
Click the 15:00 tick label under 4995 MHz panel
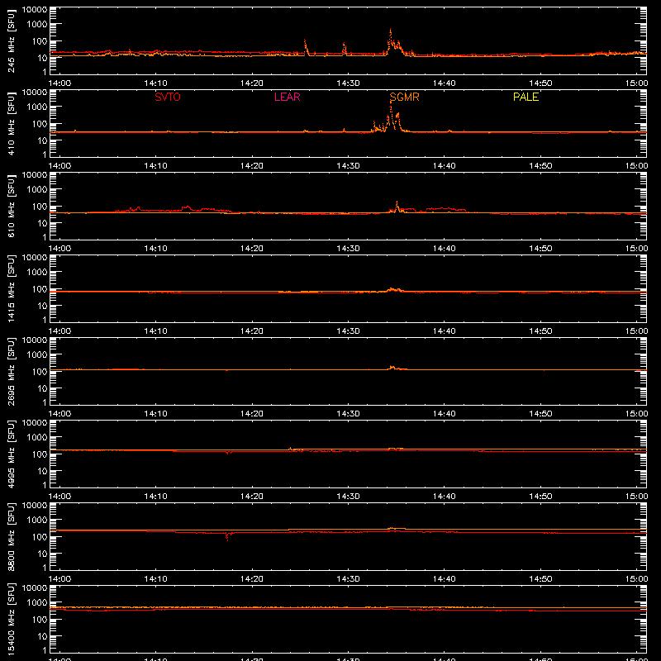coord(636,497)
